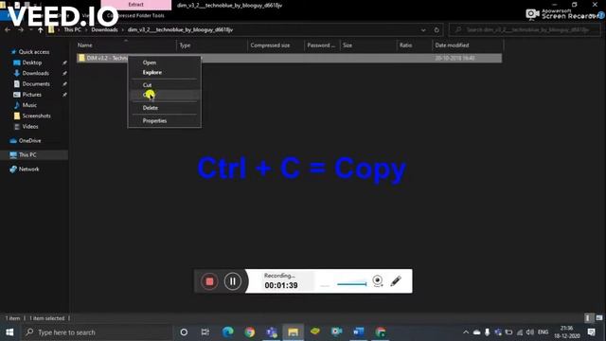This screenshot has width=606, height=341.
Task: Click This PC in the address path
Action: pos(72,29)
